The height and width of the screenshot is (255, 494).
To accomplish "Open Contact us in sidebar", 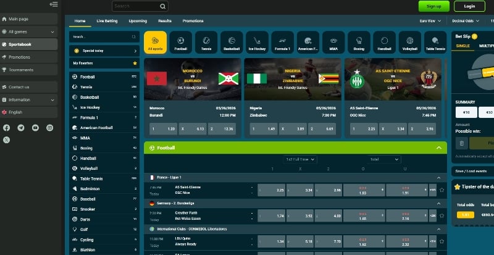I will (28, 87).
